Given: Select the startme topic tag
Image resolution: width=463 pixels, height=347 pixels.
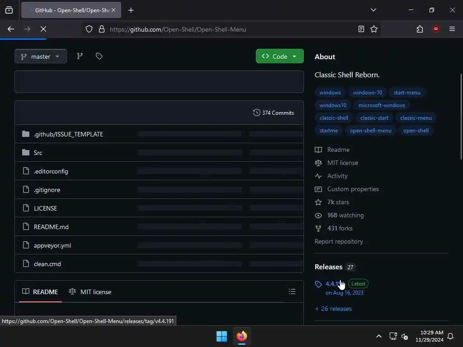Looking at the screenshot, I should (328, 131).
